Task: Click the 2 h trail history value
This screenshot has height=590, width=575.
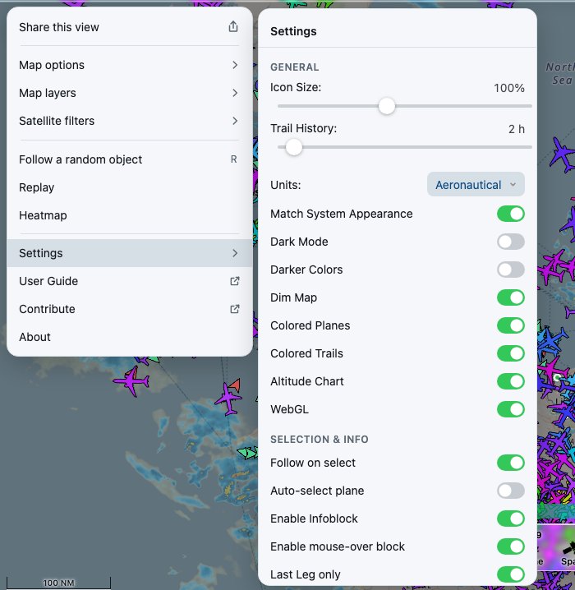Action: coord(517,129)
